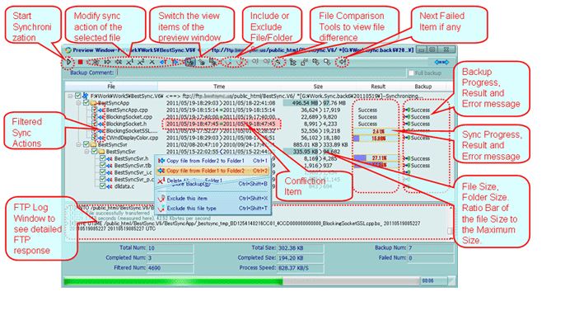Open the file comparison tool icon
This screenshot has height=310, width=565.
tap(278, 62)
